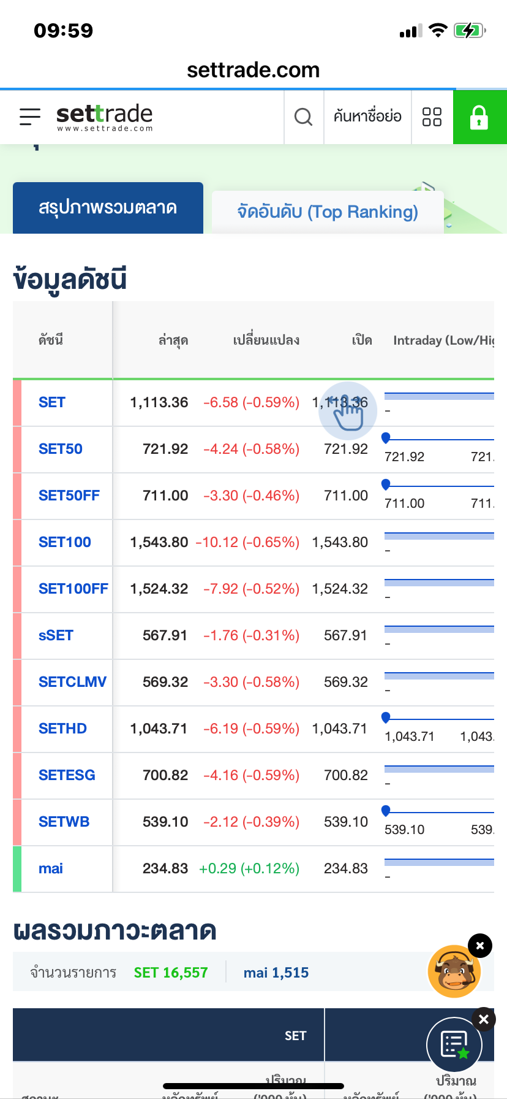Viewport: 507px width, 1099px height.
Task: Select the SET 16,557 transactions count
Action: pyautogui.click(x=171, y=973)
